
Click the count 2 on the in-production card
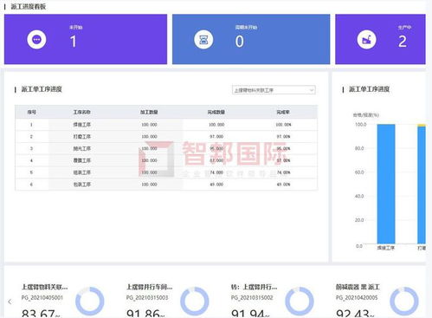click(x=403, y=42)
